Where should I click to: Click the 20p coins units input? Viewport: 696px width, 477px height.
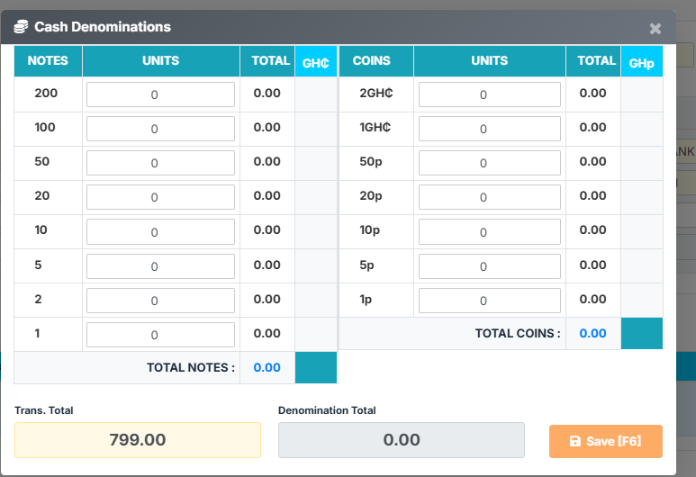click(x=489, y=197)
